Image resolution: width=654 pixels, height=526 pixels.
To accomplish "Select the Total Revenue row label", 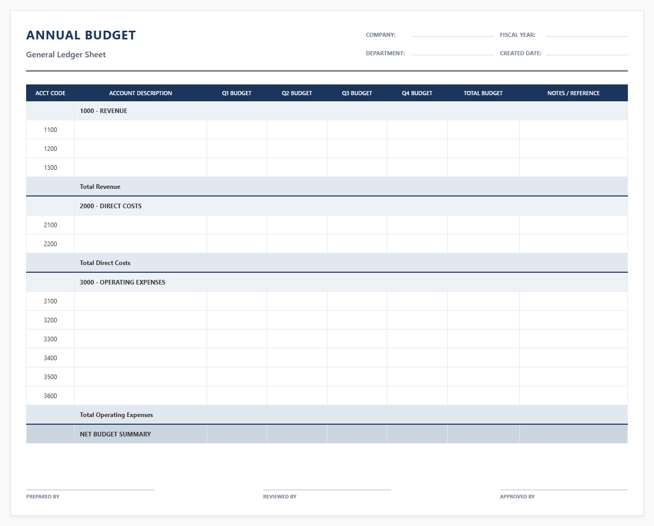I will coord(100,187).
